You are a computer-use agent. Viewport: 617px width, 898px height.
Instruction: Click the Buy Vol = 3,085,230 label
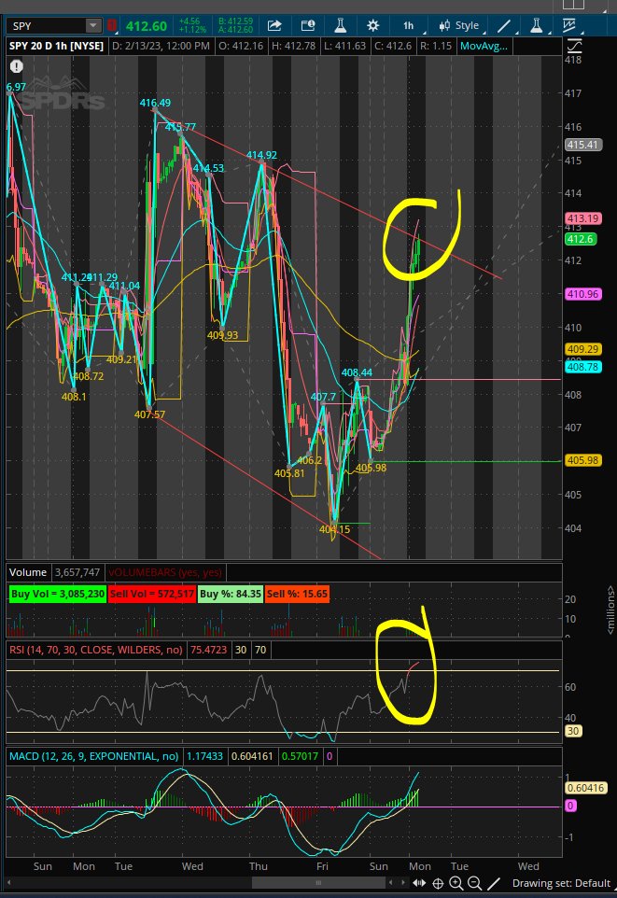coord(58,594)
